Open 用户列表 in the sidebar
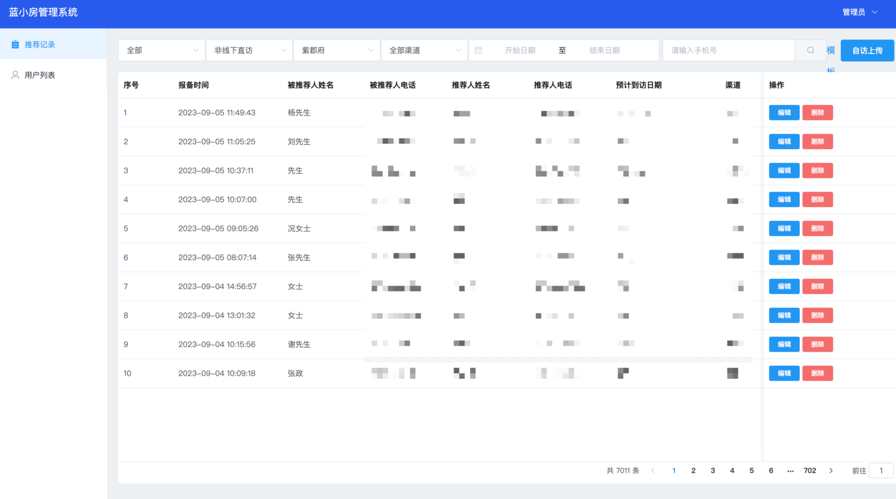Image resolution: width=896 pixels, height=499 pixels. (39, 75)
